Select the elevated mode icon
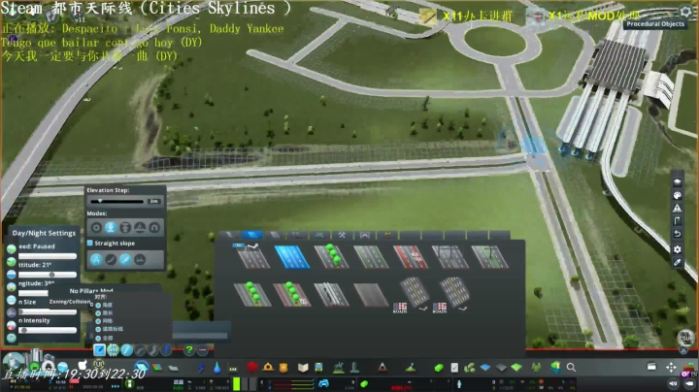The width and height of the screenshot is (699, 392). [x=125, y=228]
